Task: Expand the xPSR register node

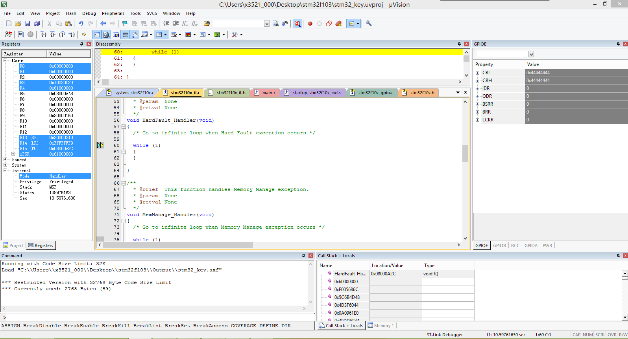Action: click(13, 154)
